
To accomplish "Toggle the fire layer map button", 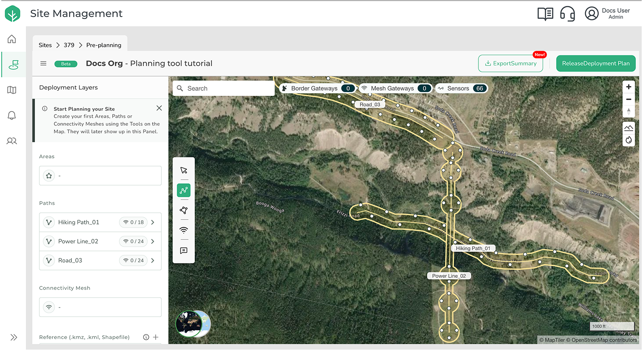I will click(629, 140).
